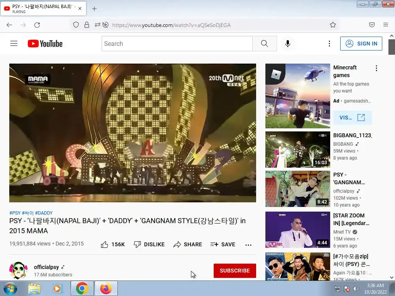Open the Action Center flag icon
This screenshot has height=296, width=395.
pos(347,289)
